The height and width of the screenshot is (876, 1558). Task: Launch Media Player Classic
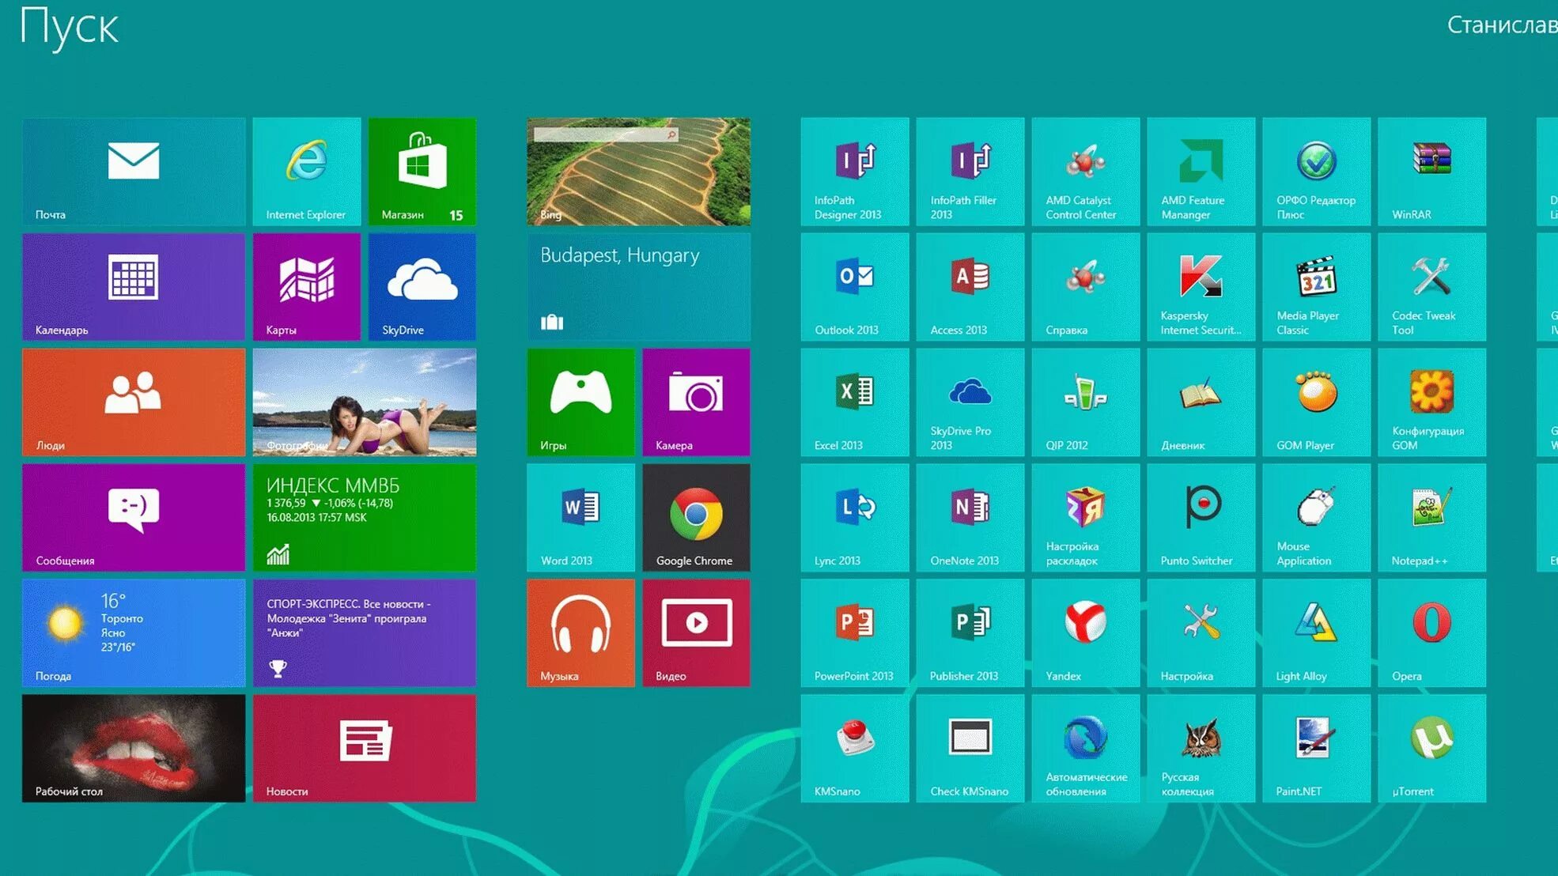pos(1317,287)
